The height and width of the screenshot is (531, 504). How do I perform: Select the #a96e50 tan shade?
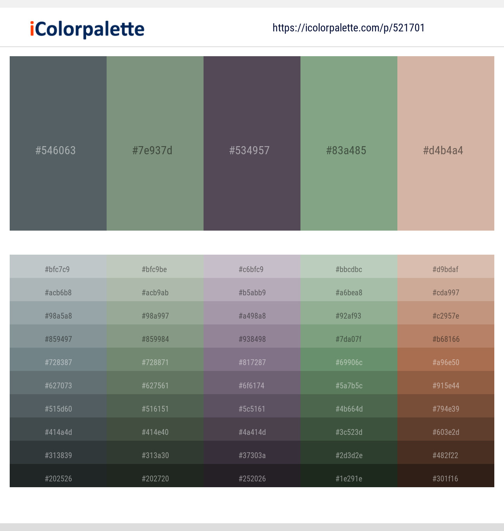tap(445, 362)
